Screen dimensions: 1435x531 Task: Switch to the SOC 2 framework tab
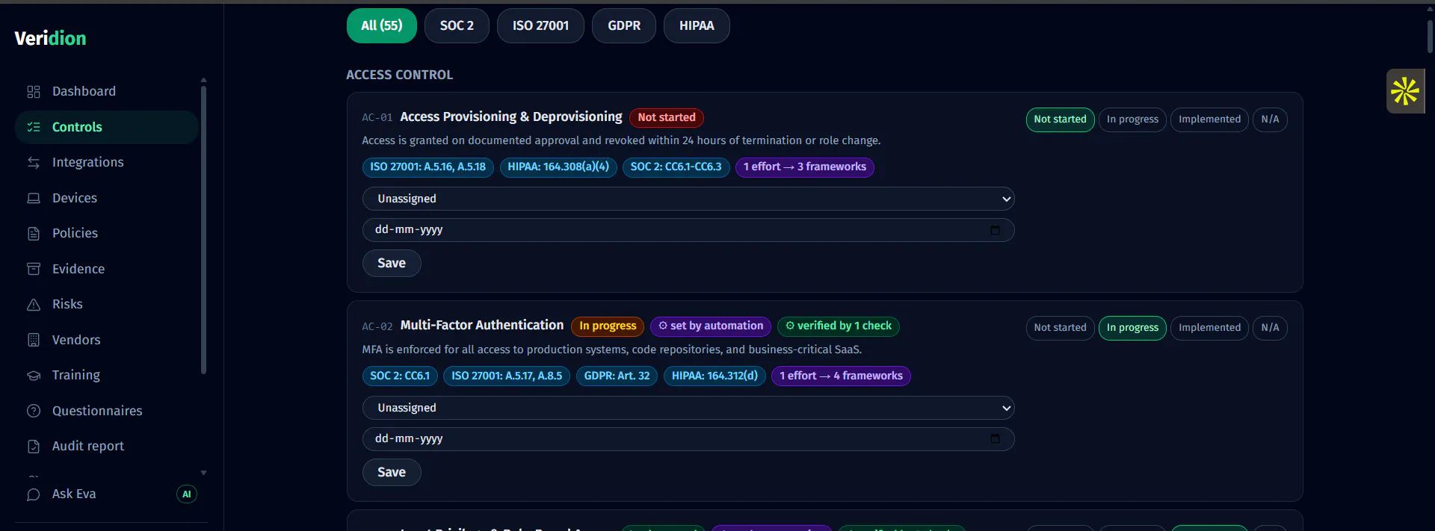[457, 25]
